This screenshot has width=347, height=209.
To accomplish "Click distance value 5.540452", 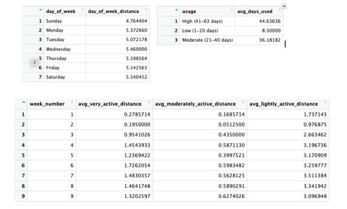I will click(x=136, y=77).
